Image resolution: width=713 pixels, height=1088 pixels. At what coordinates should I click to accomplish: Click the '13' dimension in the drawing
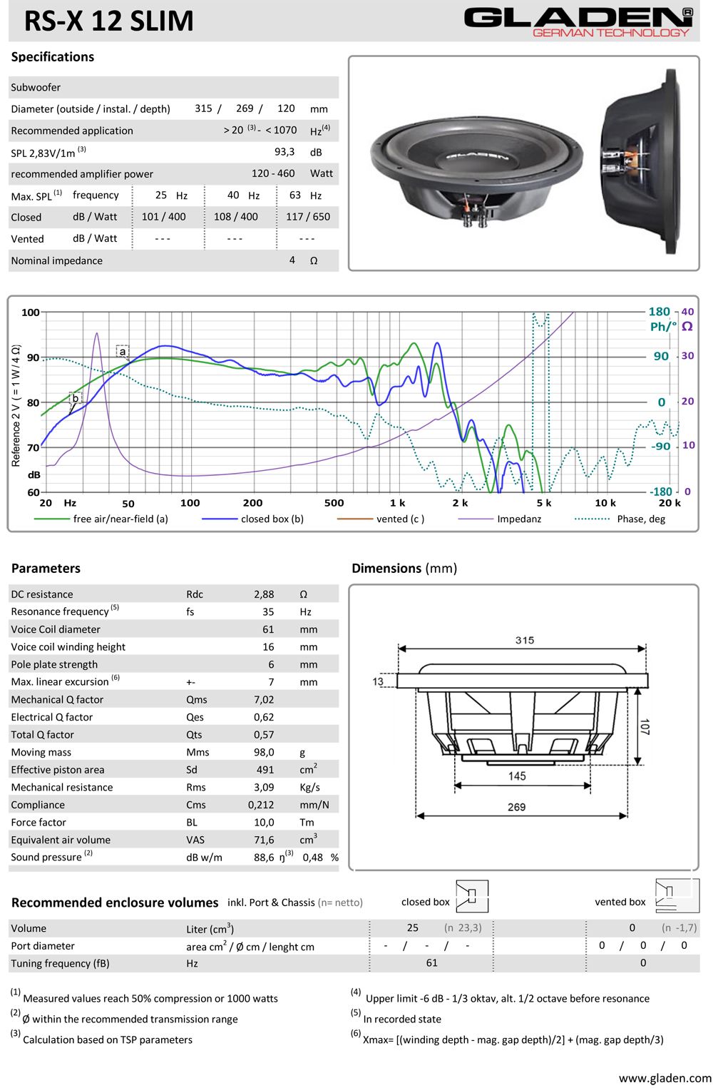(x=378, y=681)
